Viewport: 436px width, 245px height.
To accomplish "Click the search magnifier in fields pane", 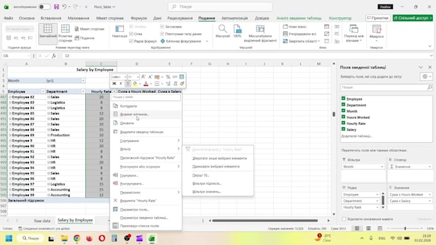I will pyautogui.click(x=430, y=88).
